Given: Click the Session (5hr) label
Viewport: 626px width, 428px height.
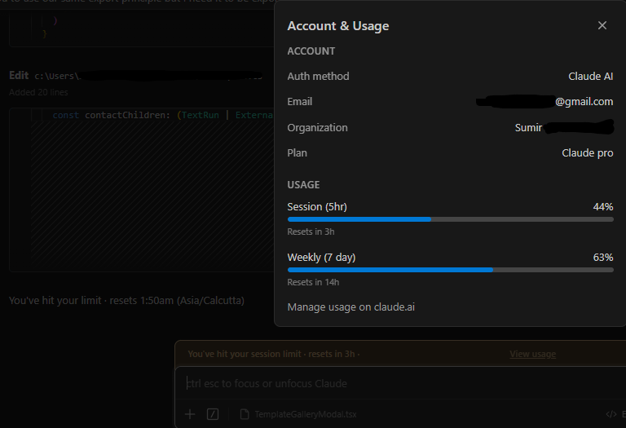Looking at the screenshot, I should pos(317,207).
